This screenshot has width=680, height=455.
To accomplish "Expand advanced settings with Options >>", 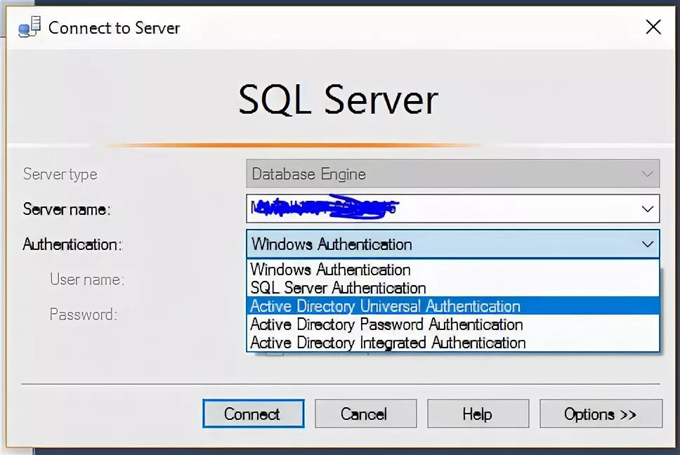I will click(601, 414).
